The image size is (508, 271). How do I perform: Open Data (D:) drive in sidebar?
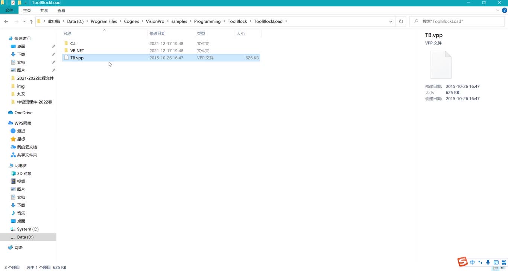tap(25, 237)
